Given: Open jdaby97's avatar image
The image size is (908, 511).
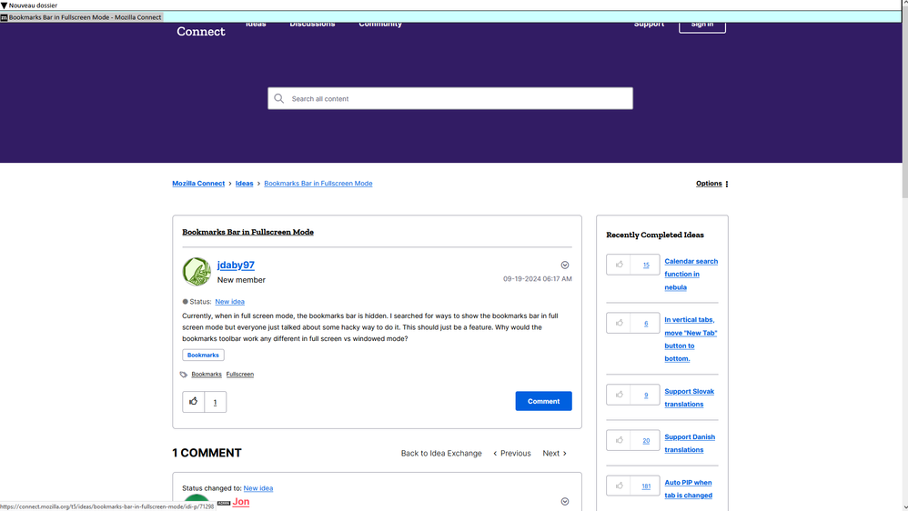Looking at the screenshot, I should point(197,272).
